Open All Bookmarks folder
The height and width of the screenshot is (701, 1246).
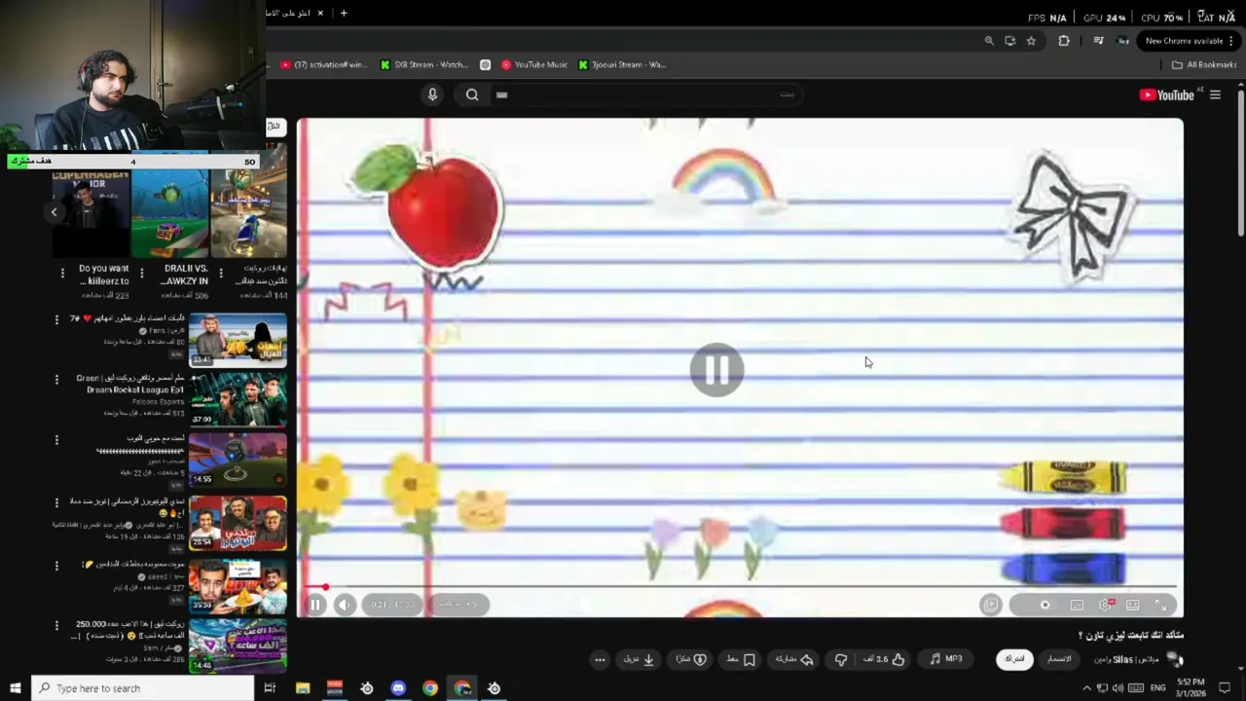pyautogui.click(x=1204, y=65)
